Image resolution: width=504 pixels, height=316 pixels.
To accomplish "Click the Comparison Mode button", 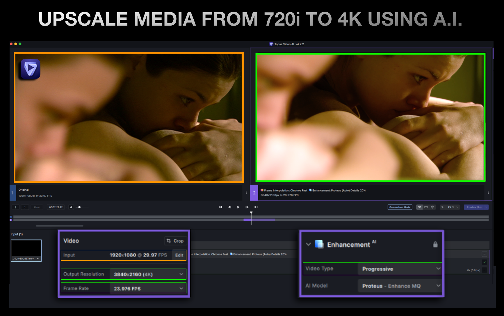I will click(400, 207).
